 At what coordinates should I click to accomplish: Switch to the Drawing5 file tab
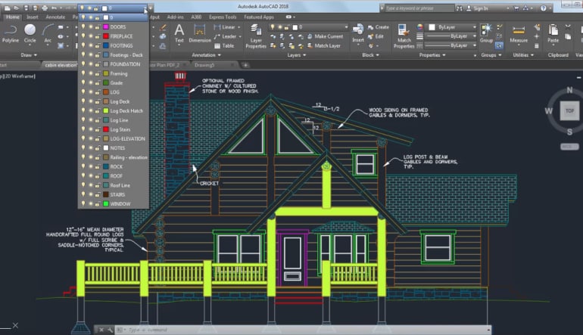(204, 65)
